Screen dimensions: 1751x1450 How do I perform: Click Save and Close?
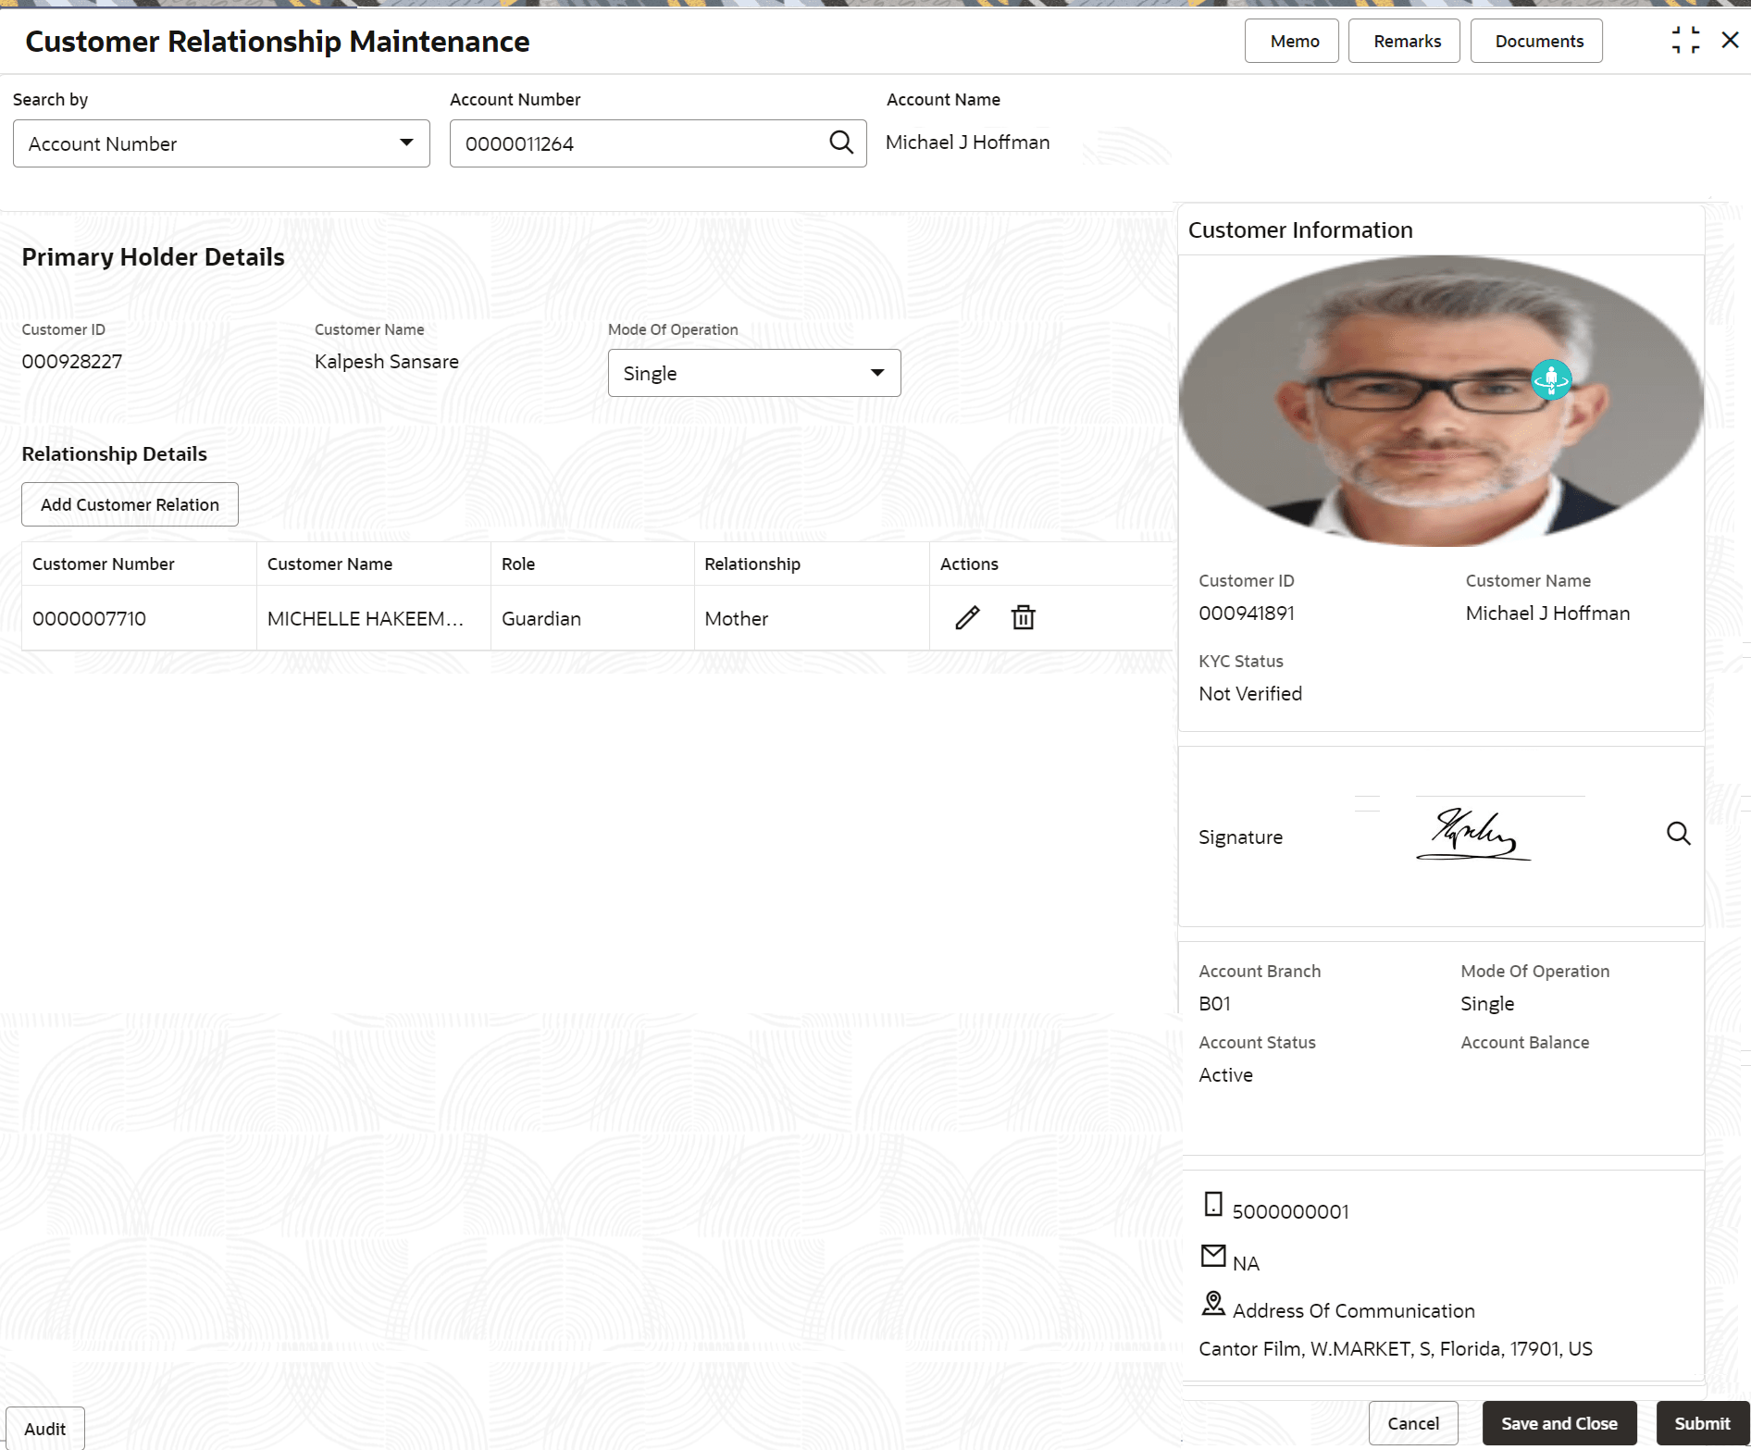[1559, 1423]
